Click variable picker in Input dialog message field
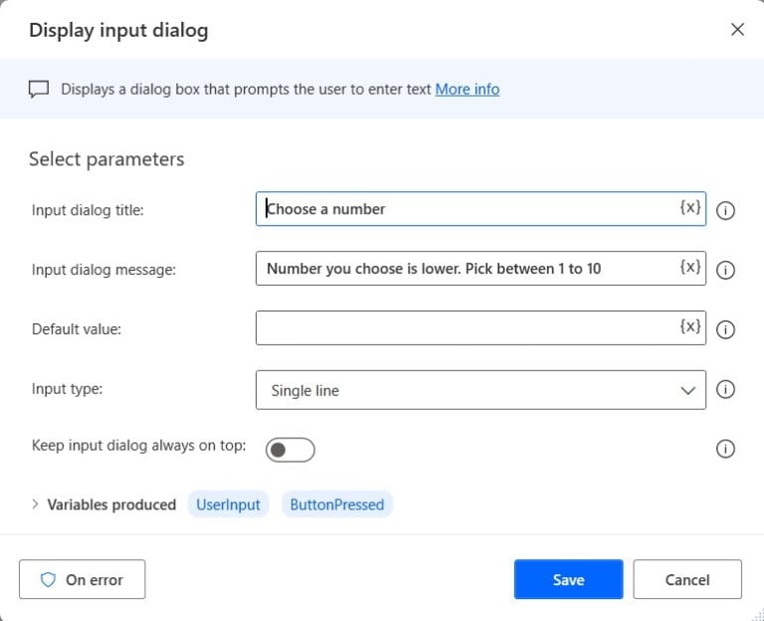Screen dimensions: 764x621 [x=690, y=268]
